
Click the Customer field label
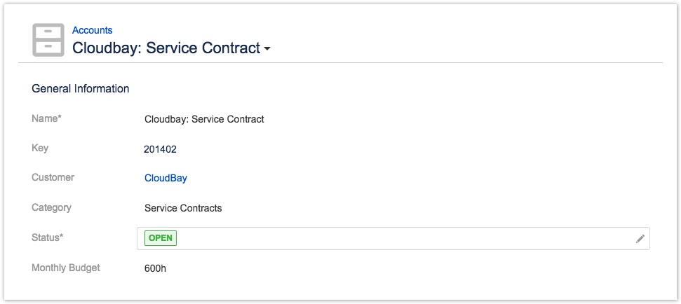coord(53,177)
